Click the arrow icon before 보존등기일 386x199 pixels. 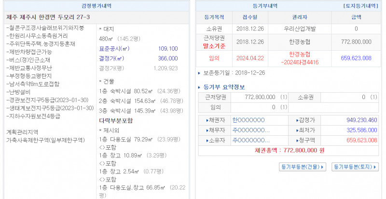pyautogui.click(x=200, y=73)
